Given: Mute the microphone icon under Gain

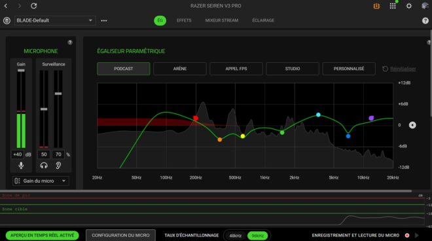Looking at the screenshot, I should pyautogui.click(x=21, y=166).
